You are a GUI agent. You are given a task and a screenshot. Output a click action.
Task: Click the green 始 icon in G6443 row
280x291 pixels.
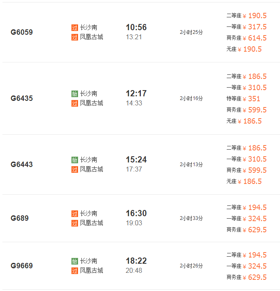74,160
